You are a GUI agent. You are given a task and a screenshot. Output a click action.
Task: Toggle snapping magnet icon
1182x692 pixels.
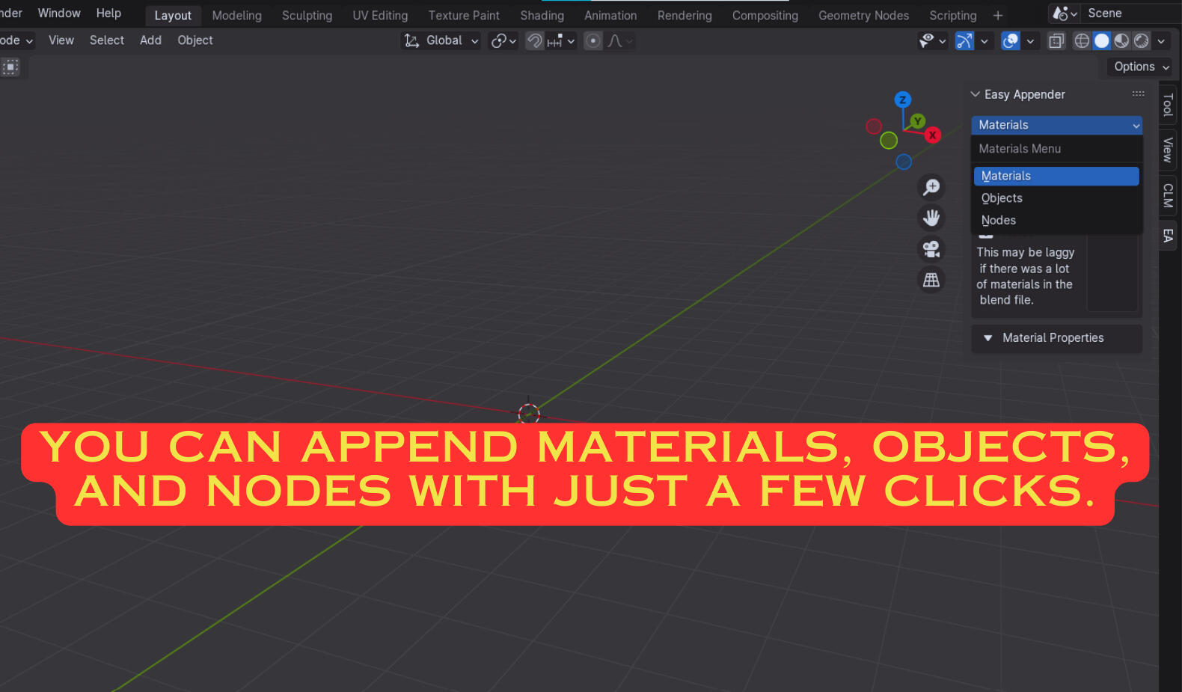coord(535,41)
